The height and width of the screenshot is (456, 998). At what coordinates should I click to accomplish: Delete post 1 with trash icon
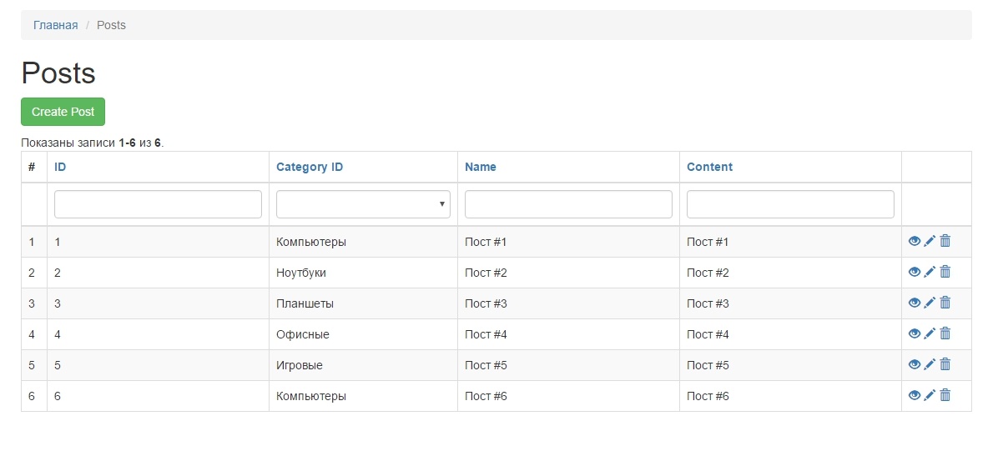click(945, 241)
